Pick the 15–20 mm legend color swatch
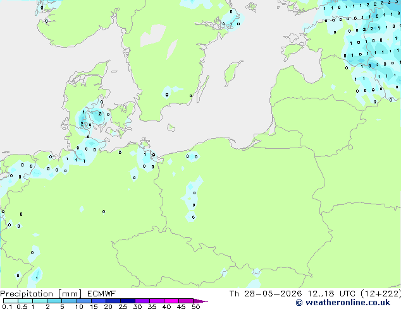This screenshot has width=401, height=309. pyautogui.click(x=98, y=301)
